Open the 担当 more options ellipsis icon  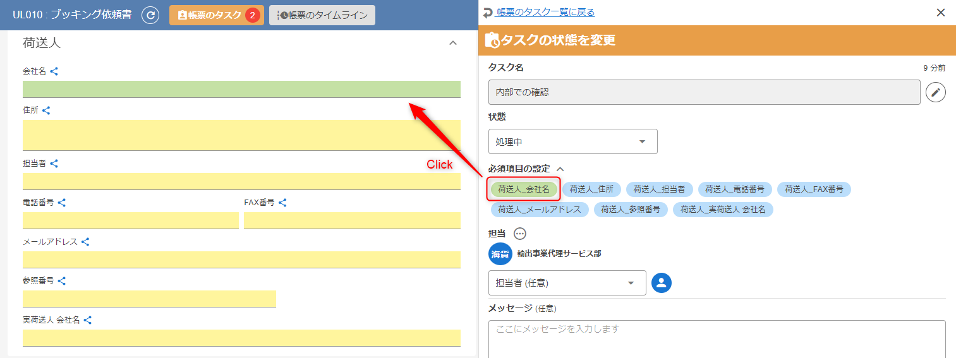[x=519, y=234]
